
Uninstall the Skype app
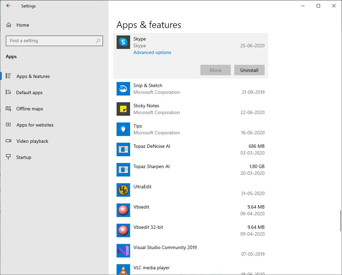pos(249,70)
